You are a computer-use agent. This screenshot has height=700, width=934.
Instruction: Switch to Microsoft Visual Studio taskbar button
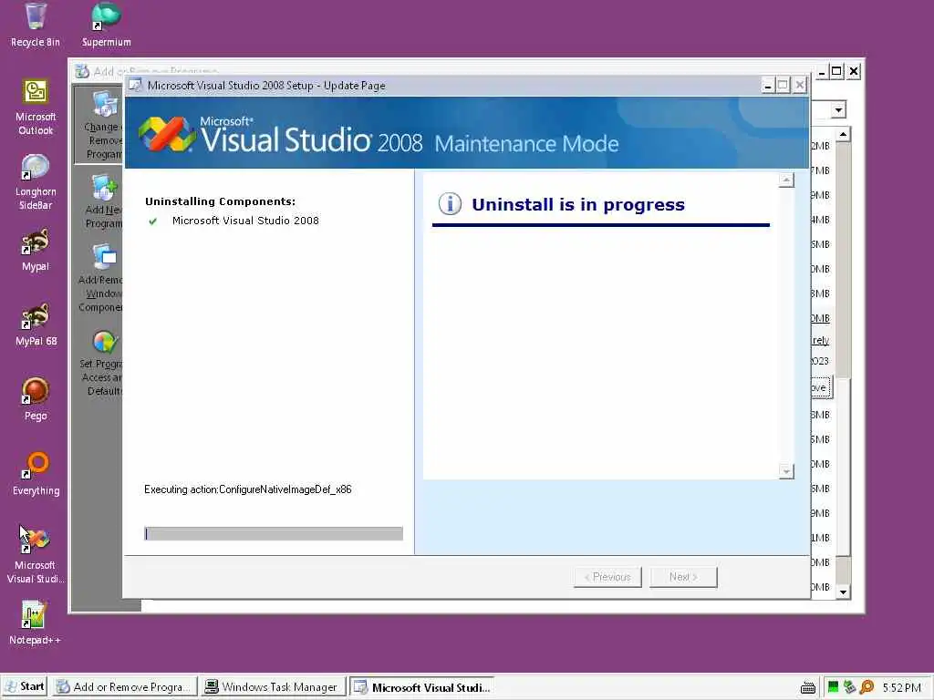coord(421,687)
